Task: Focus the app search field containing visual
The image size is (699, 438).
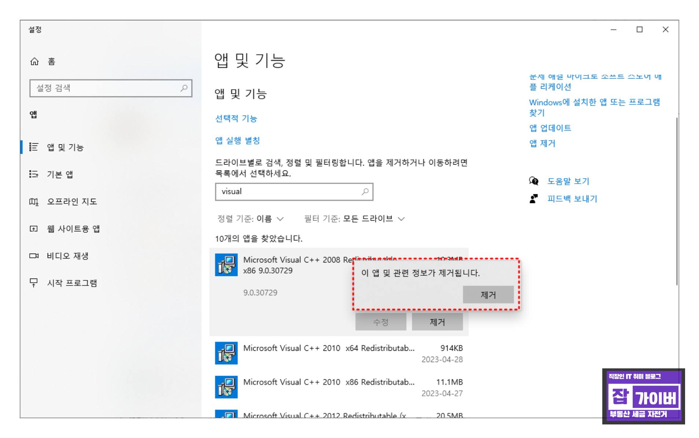Action: point(294,192)
